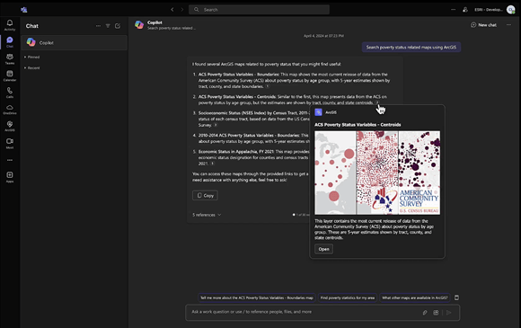The height and width of the screenshot is (328, 521).
Task: Click citation 5 after Appalachia entry
Action: (x=212, y=164)
